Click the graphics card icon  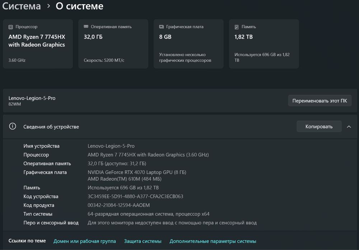pyautogui.click(x=162, y=27)
